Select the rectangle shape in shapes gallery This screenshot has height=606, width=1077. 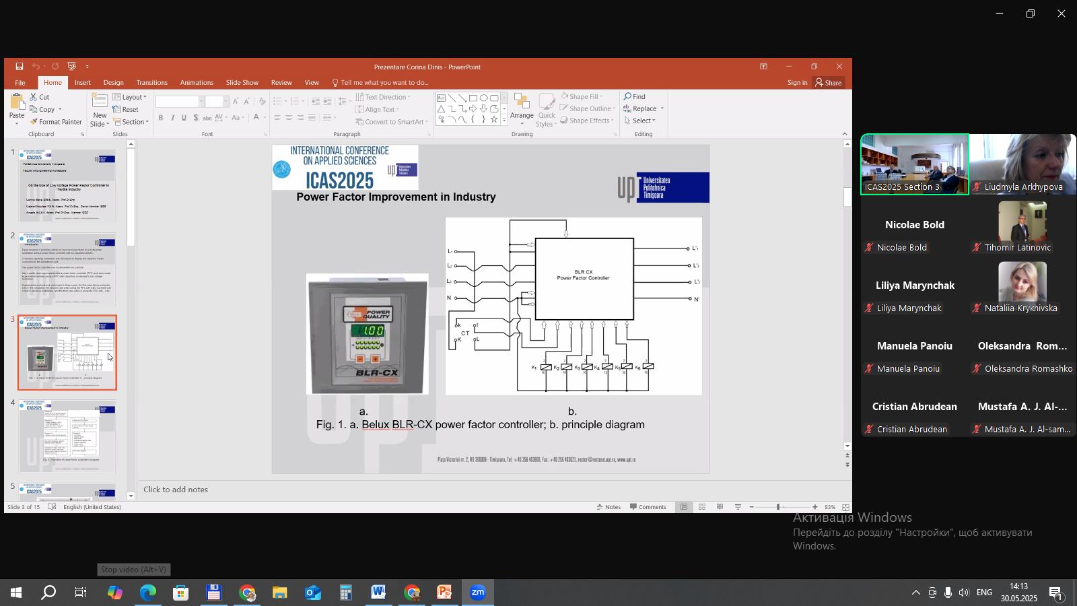(473, 98)
